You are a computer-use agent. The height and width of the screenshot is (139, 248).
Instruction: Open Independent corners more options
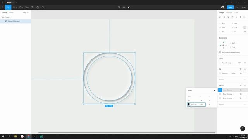point(245,32)
